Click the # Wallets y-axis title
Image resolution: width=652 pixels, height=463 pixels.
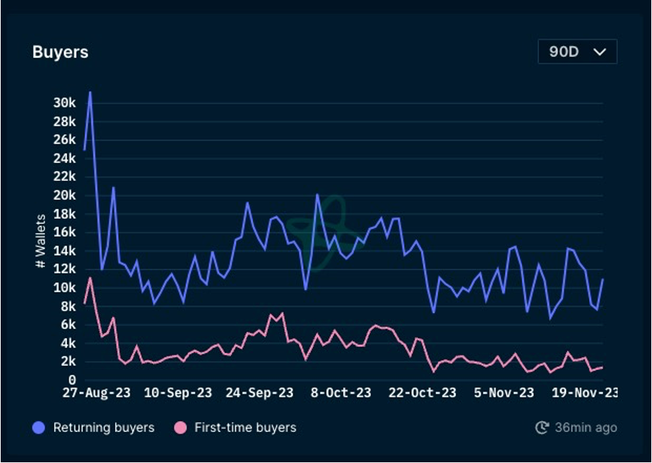(x=40, y=242)
